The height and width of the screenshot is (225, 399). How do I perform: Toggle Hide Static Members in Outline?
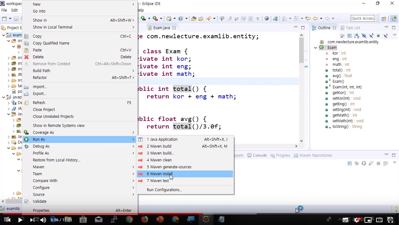tap(371, 36)
